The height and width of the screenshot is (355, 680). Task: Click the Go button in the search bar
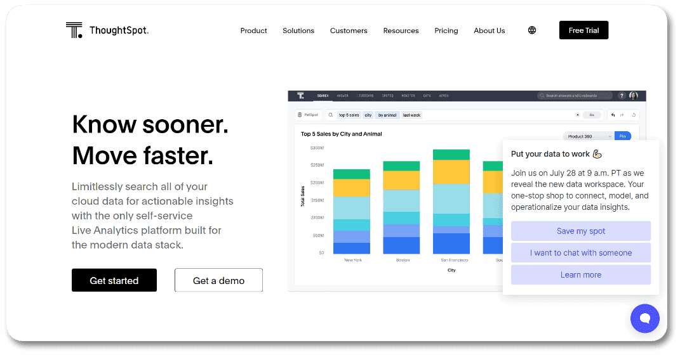[x=592, y=115]
